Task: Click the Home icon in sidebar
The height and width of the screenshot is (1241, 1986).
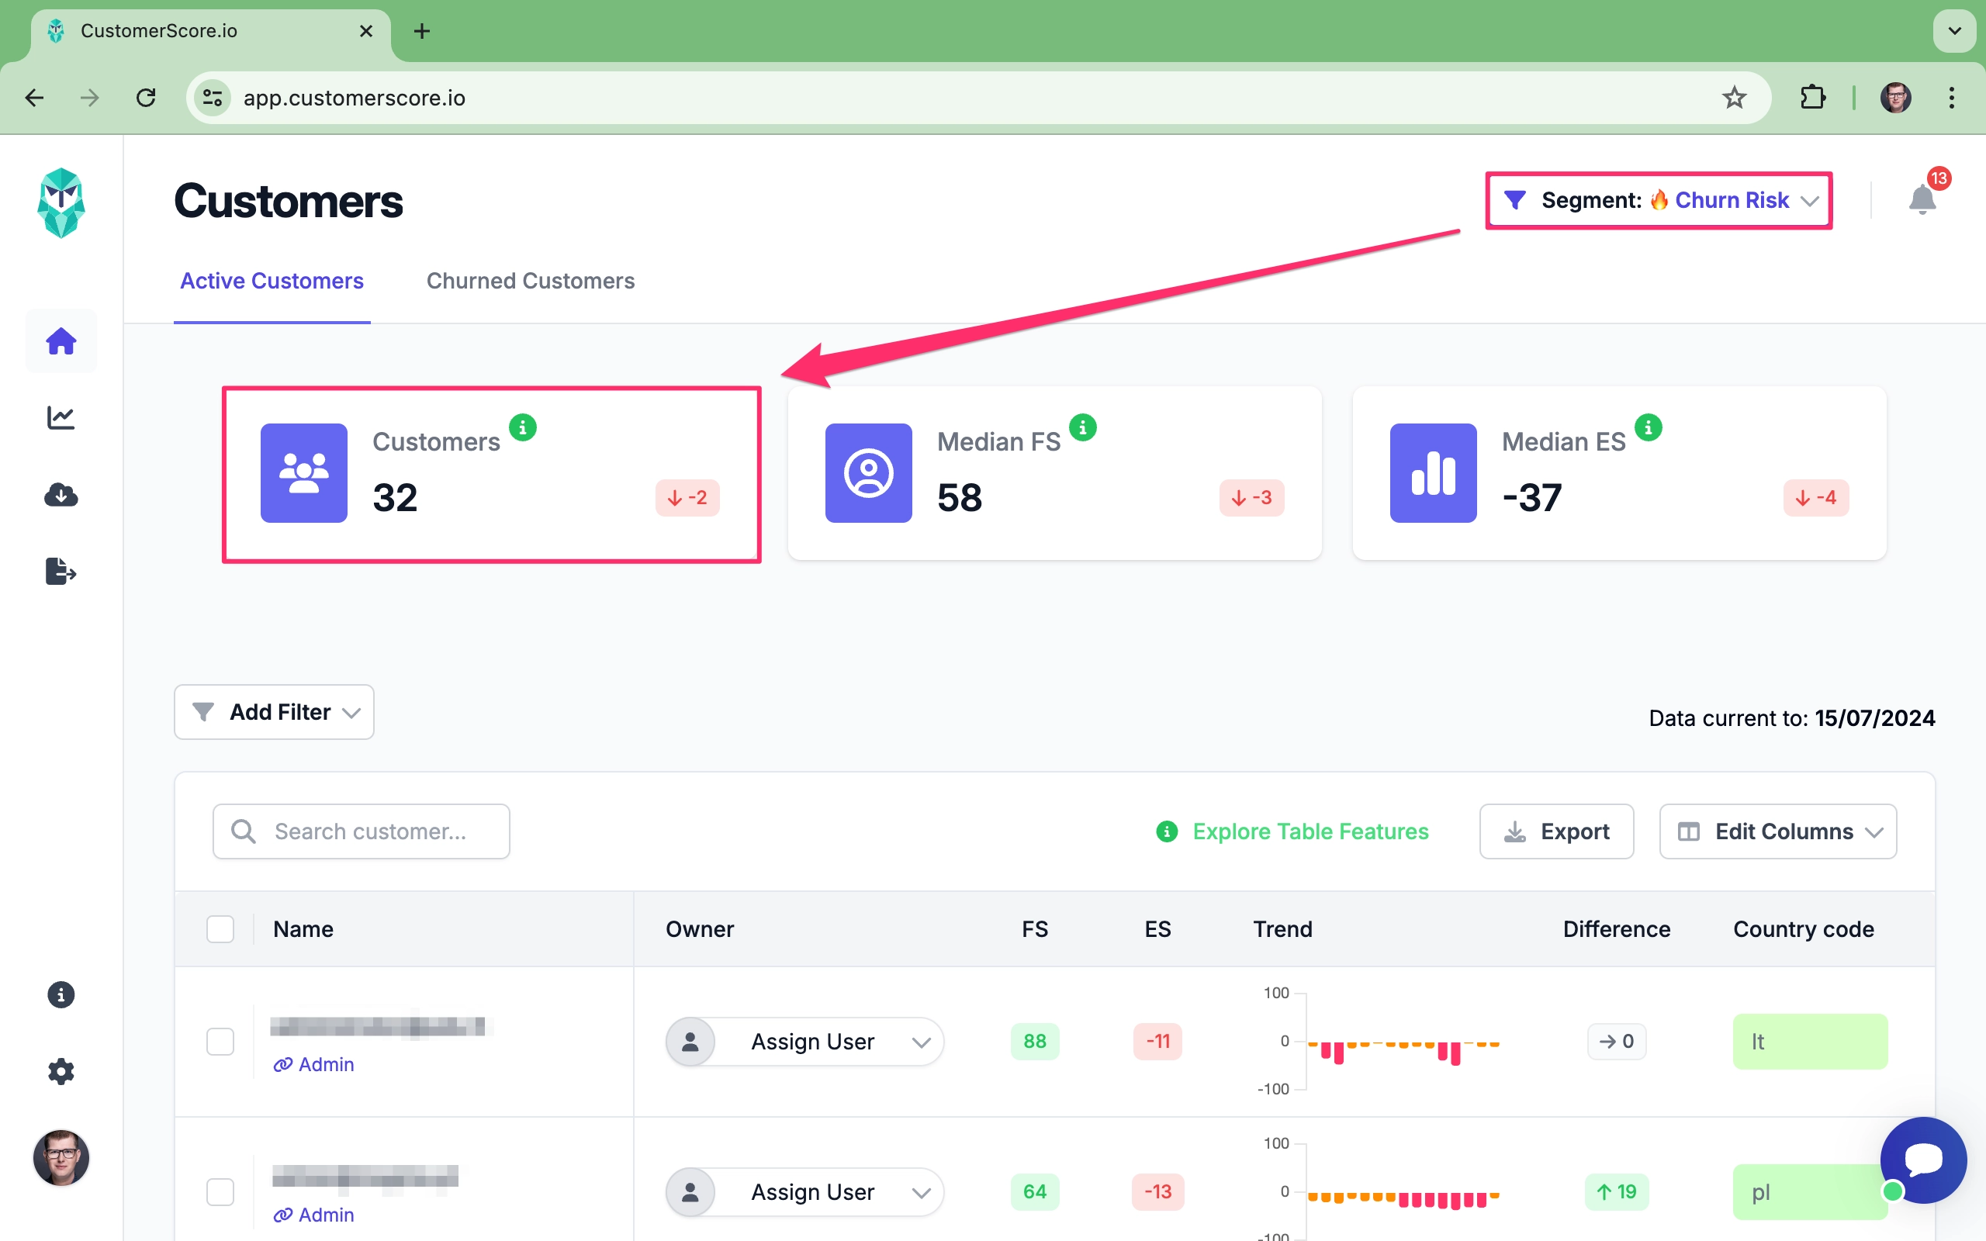Action: click(61, 341)
